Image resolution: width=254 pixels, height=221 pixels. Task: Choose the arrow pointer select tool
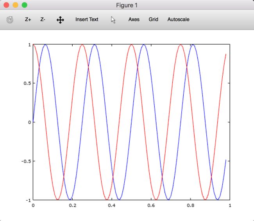[113, 20]
